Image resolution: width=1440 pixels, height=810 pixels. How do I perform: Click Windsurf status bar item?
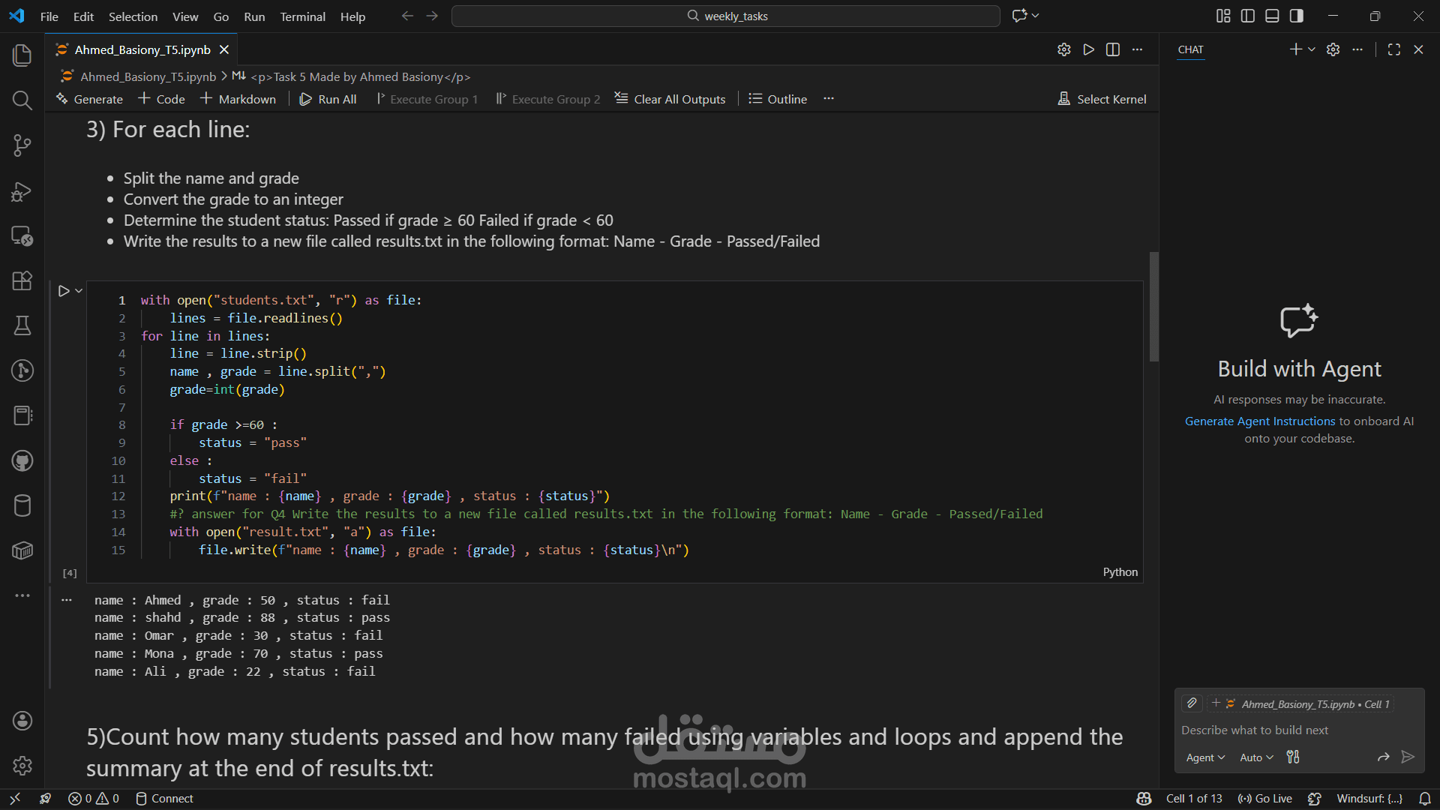click(x=1369, y=799)
